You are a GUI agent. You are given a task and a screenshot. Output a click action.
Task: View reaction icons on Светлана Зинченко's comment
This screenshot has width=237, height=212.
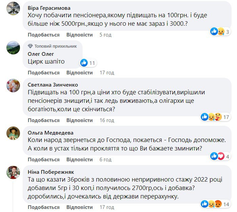click(x=212, y=117)
